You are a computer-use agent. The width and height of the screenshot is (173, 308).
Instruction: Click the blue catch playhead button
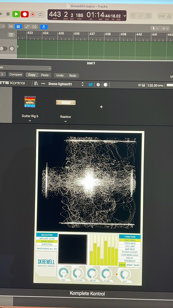[44, 26]
